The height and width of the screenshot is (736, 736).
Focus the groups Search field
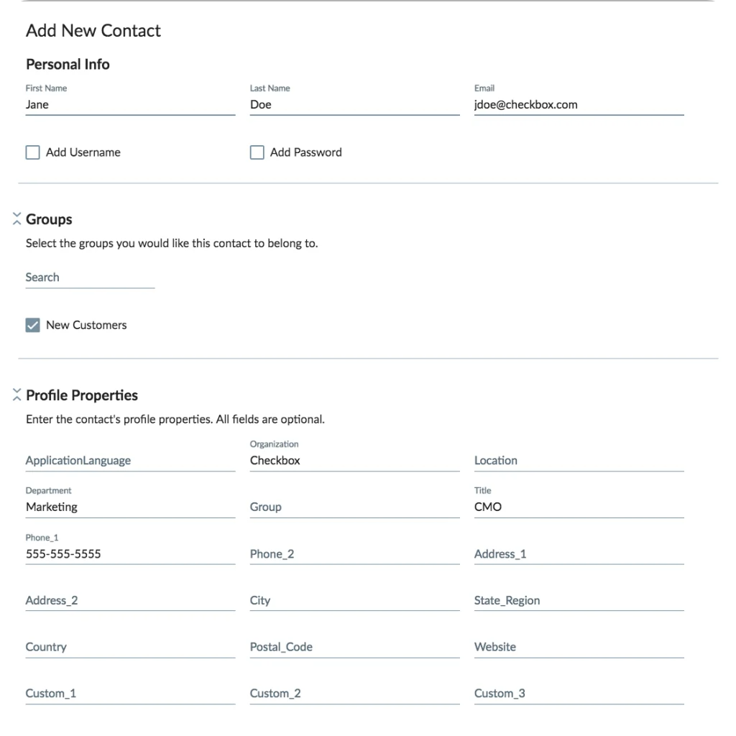point(90,277)
